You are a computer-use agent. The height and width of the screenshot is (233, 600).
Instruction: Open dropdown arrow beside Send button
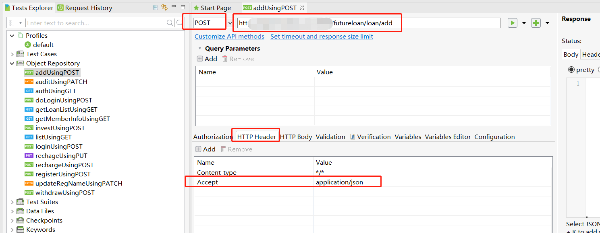(x=524, y=23)
